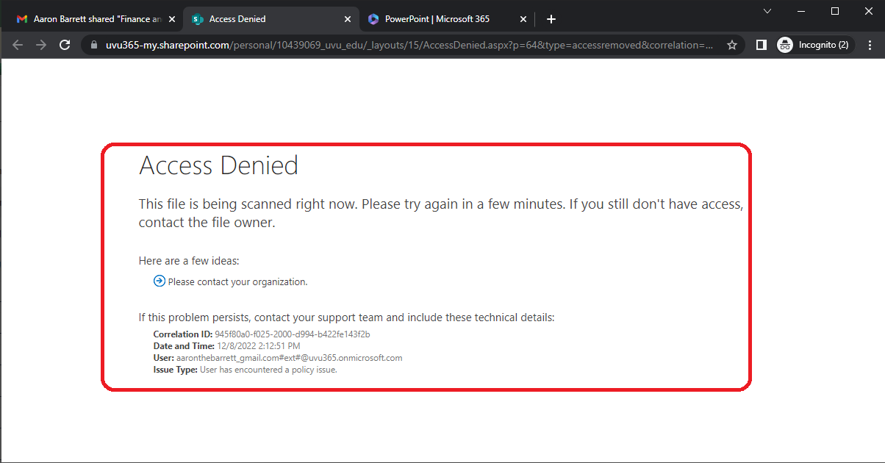Close the Access Denied tab

click(347, 18)
